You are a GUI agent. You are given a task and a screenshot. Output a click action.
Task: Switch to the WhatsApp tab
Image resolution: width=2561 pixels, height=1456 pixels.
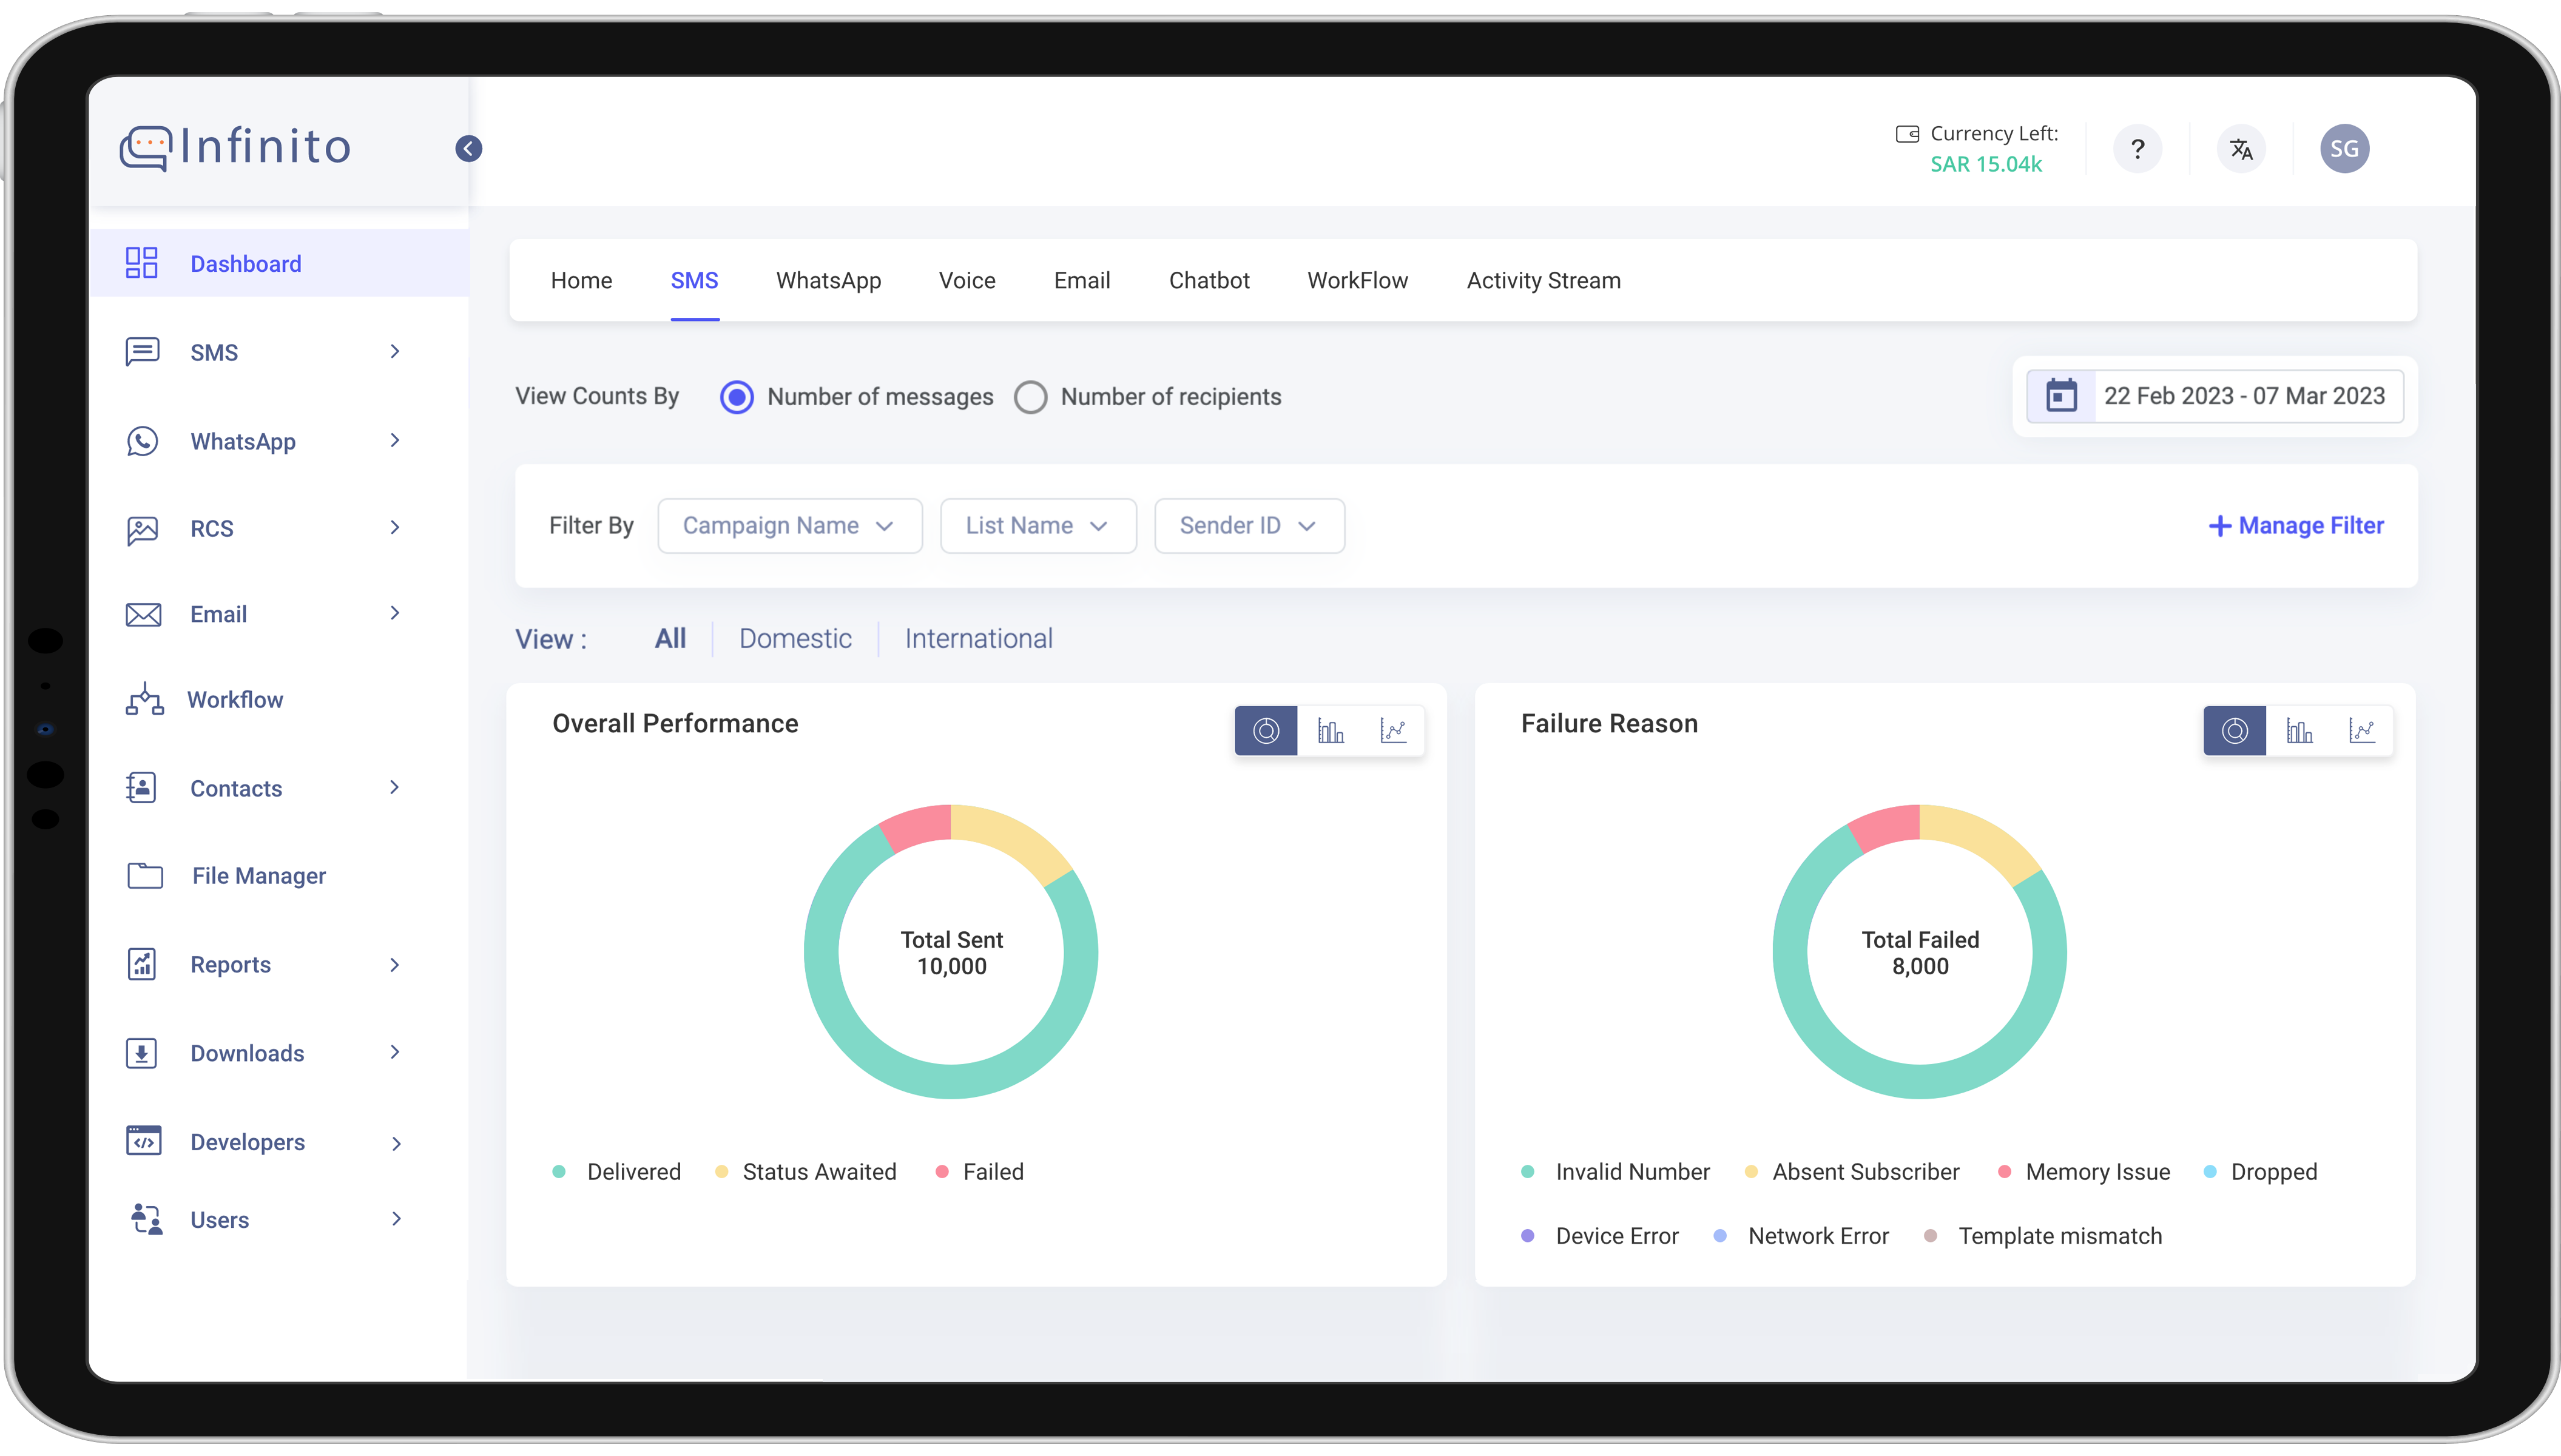point(828,281)
